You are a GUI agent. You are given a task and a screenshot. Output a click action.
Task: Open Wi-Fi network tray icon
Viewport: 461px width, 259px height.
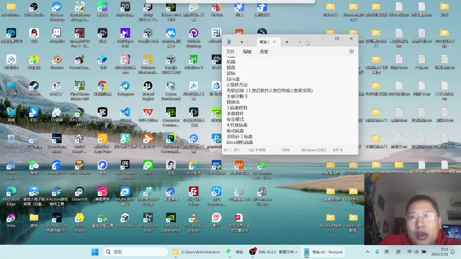pos(409,252)
